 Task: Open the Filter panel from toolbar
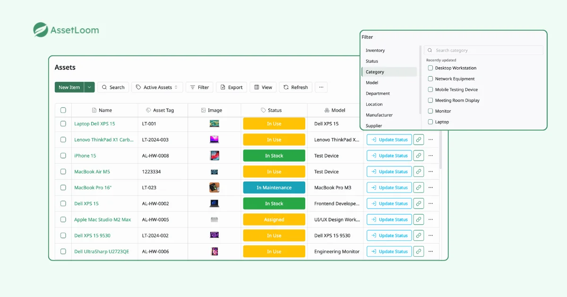coord(199,87)
